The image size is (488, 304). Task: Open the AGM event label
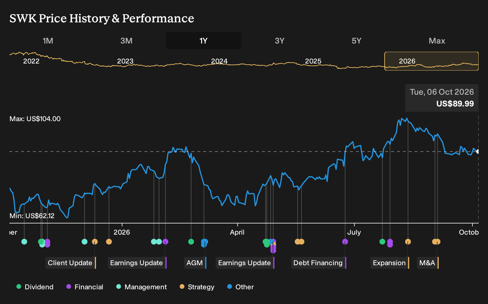195,263
